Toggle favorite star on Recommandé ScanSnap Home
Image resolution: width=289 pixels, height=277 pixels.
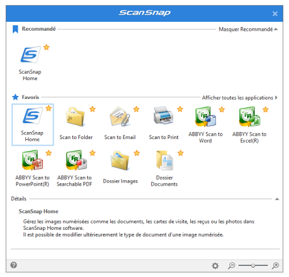[x=46, y=47]
